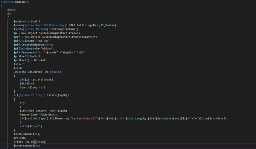The height and width of the screenshot is (149, 256).
Task: Click 'Start-Sleep -s 1' line
Action: pyautogui.click(x=33, y=87)
